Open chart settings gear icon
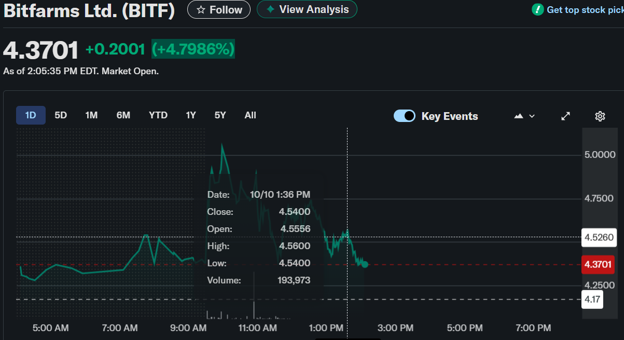The image size is (624, 340). click(x=600, y=116)
